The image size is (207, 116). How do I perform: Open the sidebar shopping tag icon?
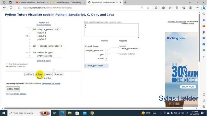(x=204, y=20)
